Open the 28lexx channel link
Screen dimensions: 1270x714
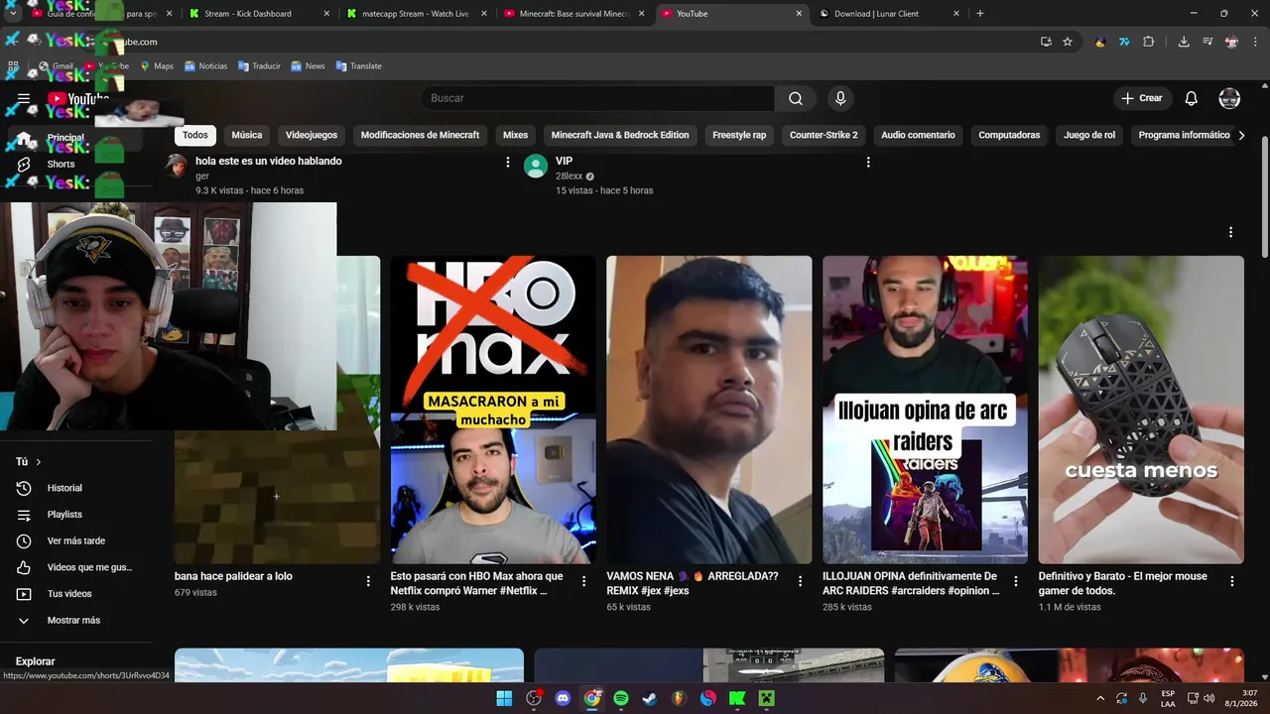(570, 177)
